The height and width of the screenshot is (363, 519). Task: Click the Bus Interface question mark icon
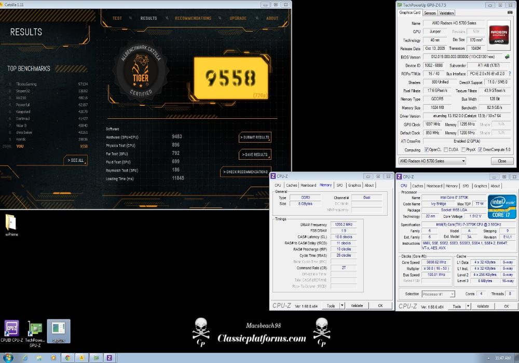pos(510,74)
